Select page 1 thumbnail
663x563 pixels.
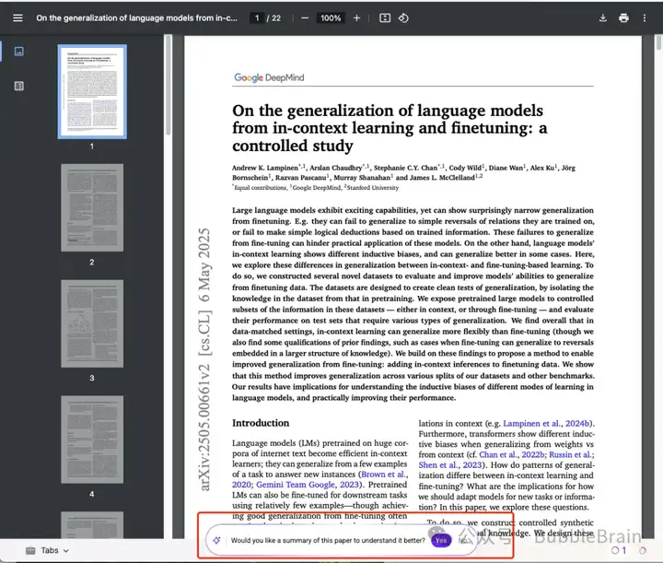[92, 92]
